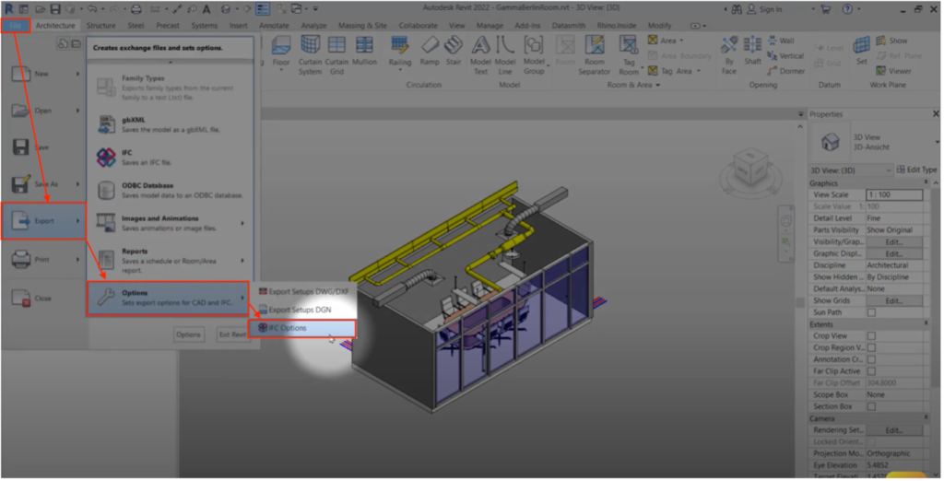Expand the Tag Area dropdown
Screen dimensions: 944x481
pos(699,71)
